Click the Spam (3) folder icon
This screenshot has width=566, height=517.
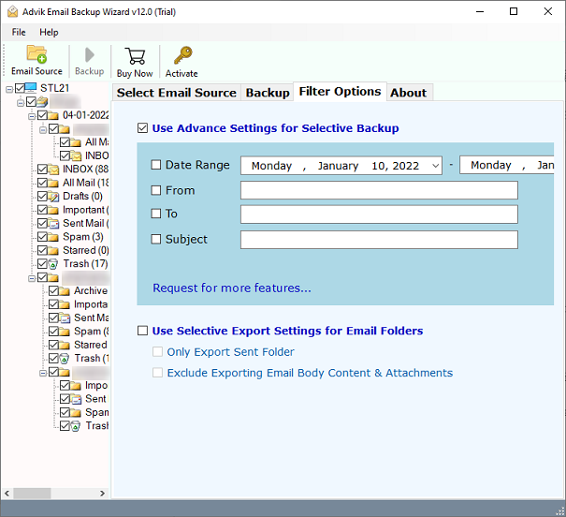coord(53,237)
